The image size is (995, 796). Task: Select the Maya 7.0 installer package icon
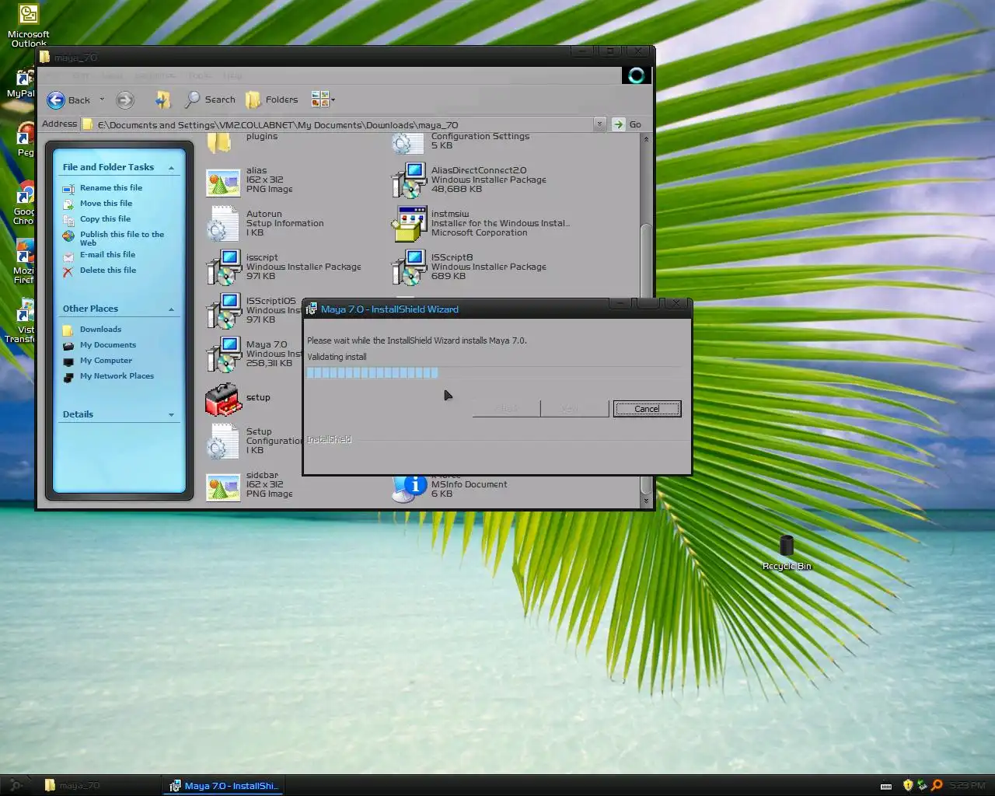coord(222,354)
